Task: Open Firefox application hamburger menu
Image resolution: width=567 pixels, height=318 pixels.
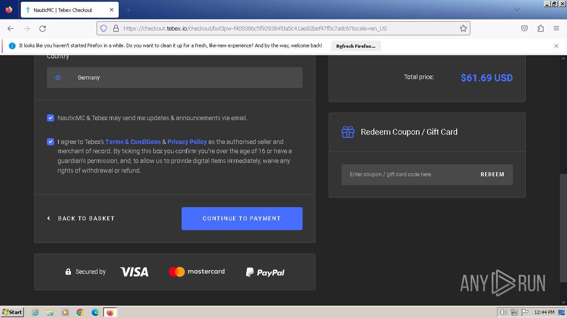Action: (x=556, y=28)
